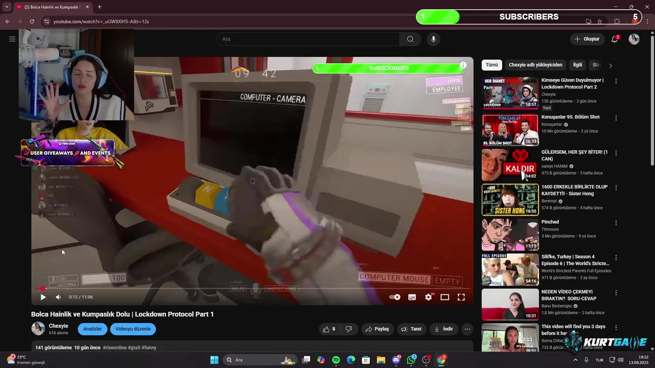Open menu for NEDEN VİDEO ÇEKMEYİ BIRAKTIN video

click(616, 292)
